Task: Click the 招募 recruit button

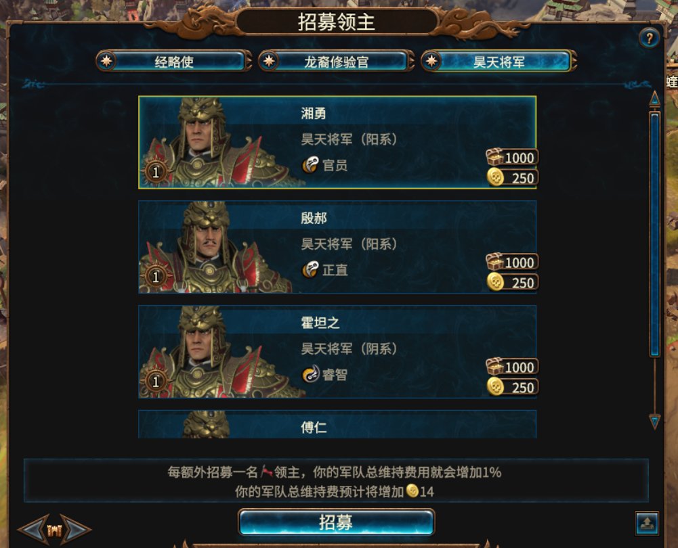Action: coord(336,522)
